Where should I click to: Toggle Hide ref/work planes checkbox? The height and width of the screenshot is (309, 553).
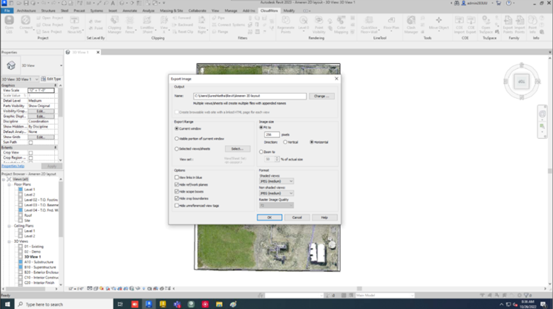(x=177, y=184)
